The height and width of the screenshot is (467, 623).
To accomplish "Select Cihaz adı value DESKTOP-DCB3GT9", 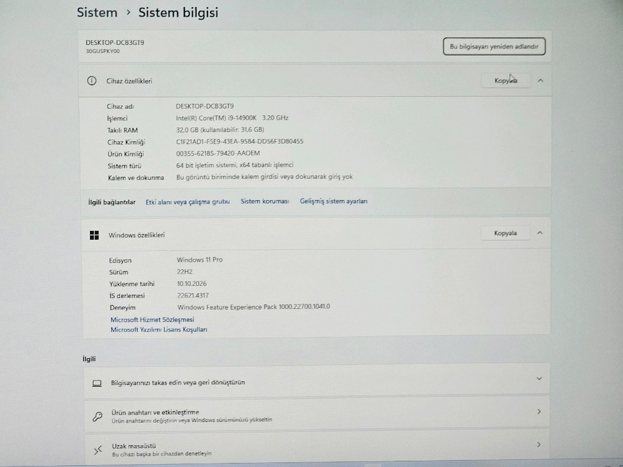I will click(x=204, y=106).
